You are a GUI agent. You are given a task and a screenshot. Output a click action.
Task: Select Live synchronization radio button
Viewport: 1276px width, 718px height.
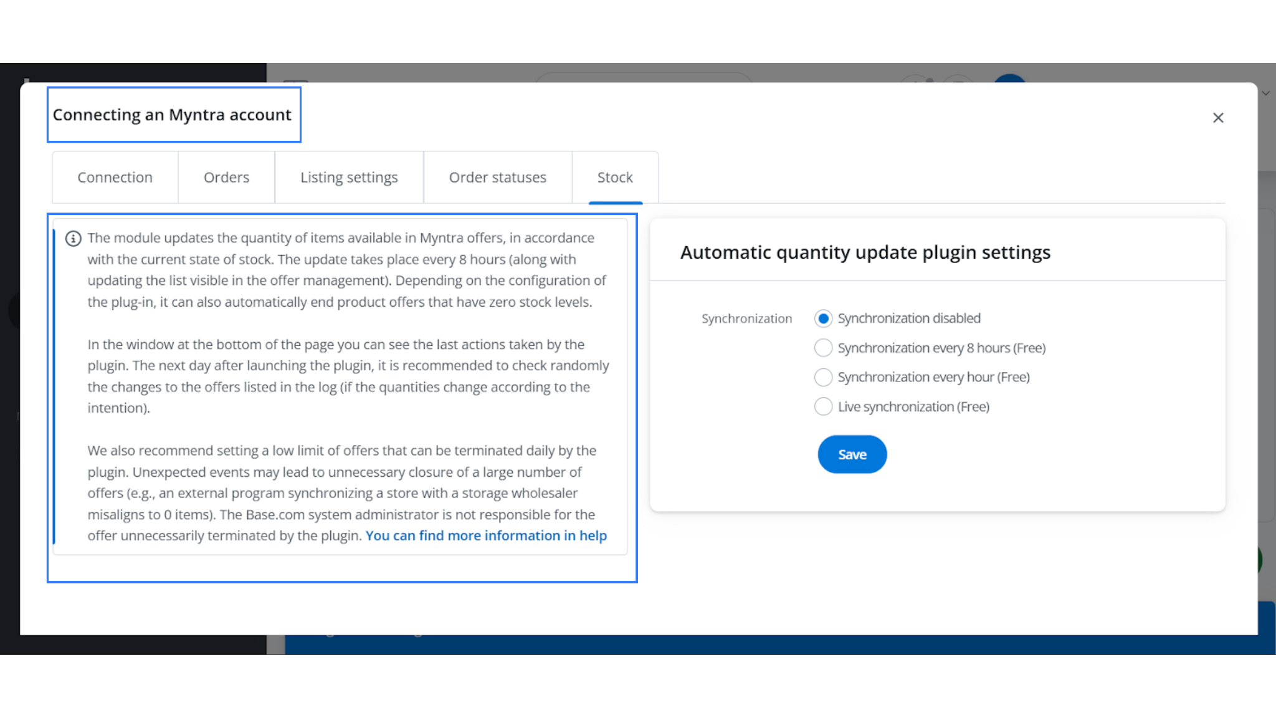pos(823,407)
